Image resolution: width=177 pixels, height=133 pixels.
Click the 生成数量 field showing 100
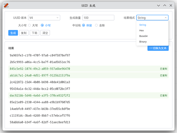click(98, 18)
